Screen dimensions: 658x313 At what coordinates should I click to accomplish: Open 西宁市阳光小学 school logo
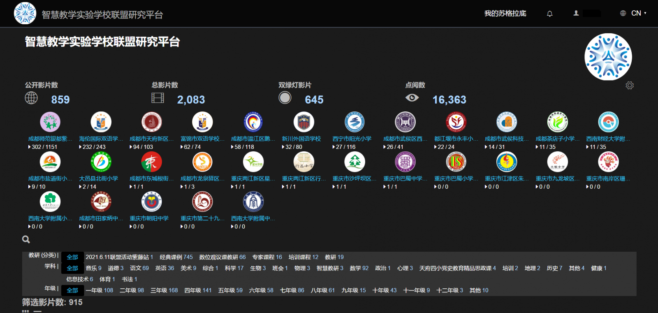[x=354, y=122]
